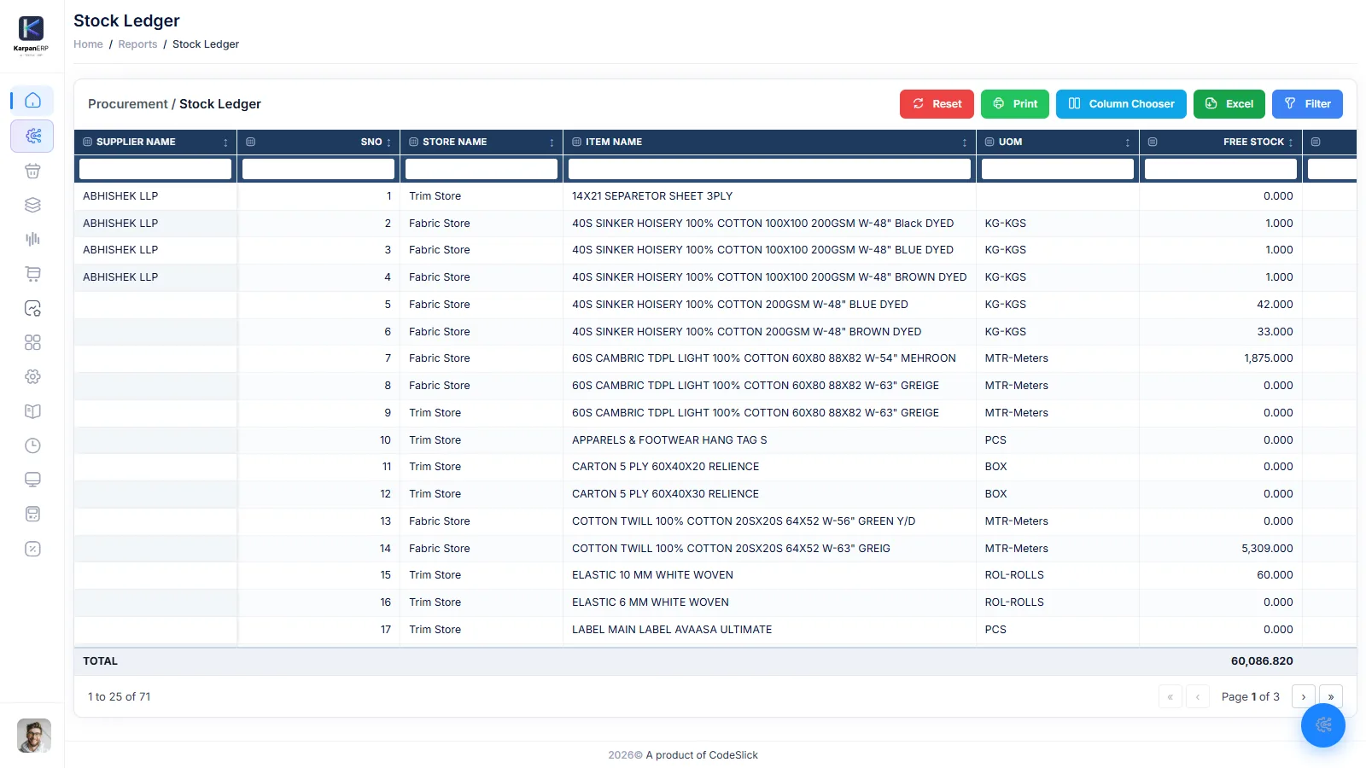Open the percent-tag sidebar icon
This screenshot has width=1366, height=768.
[x=32, y=549]
